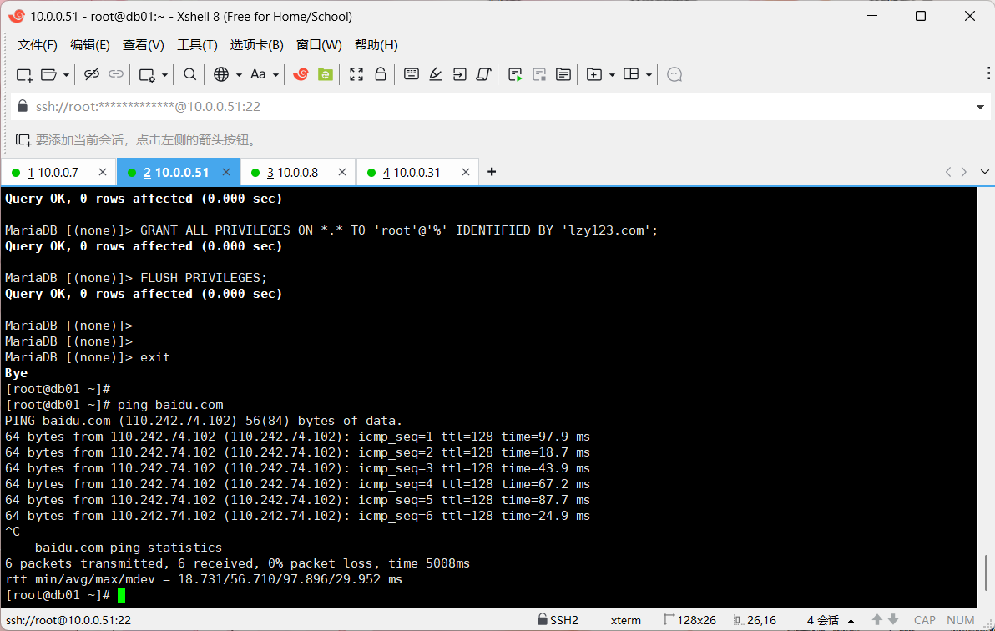This screenshot has width=995, height=631.
Task: Expand the Properties icon dropdown arrow
Action: click(164, 75)
